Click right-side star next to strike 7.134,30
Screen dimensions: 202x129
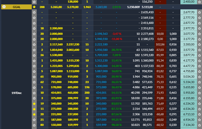click(200, 125)
